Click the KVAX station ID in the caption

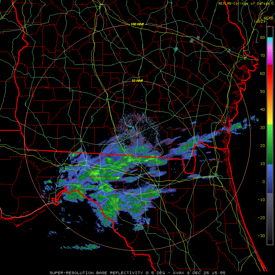[179, 273]
